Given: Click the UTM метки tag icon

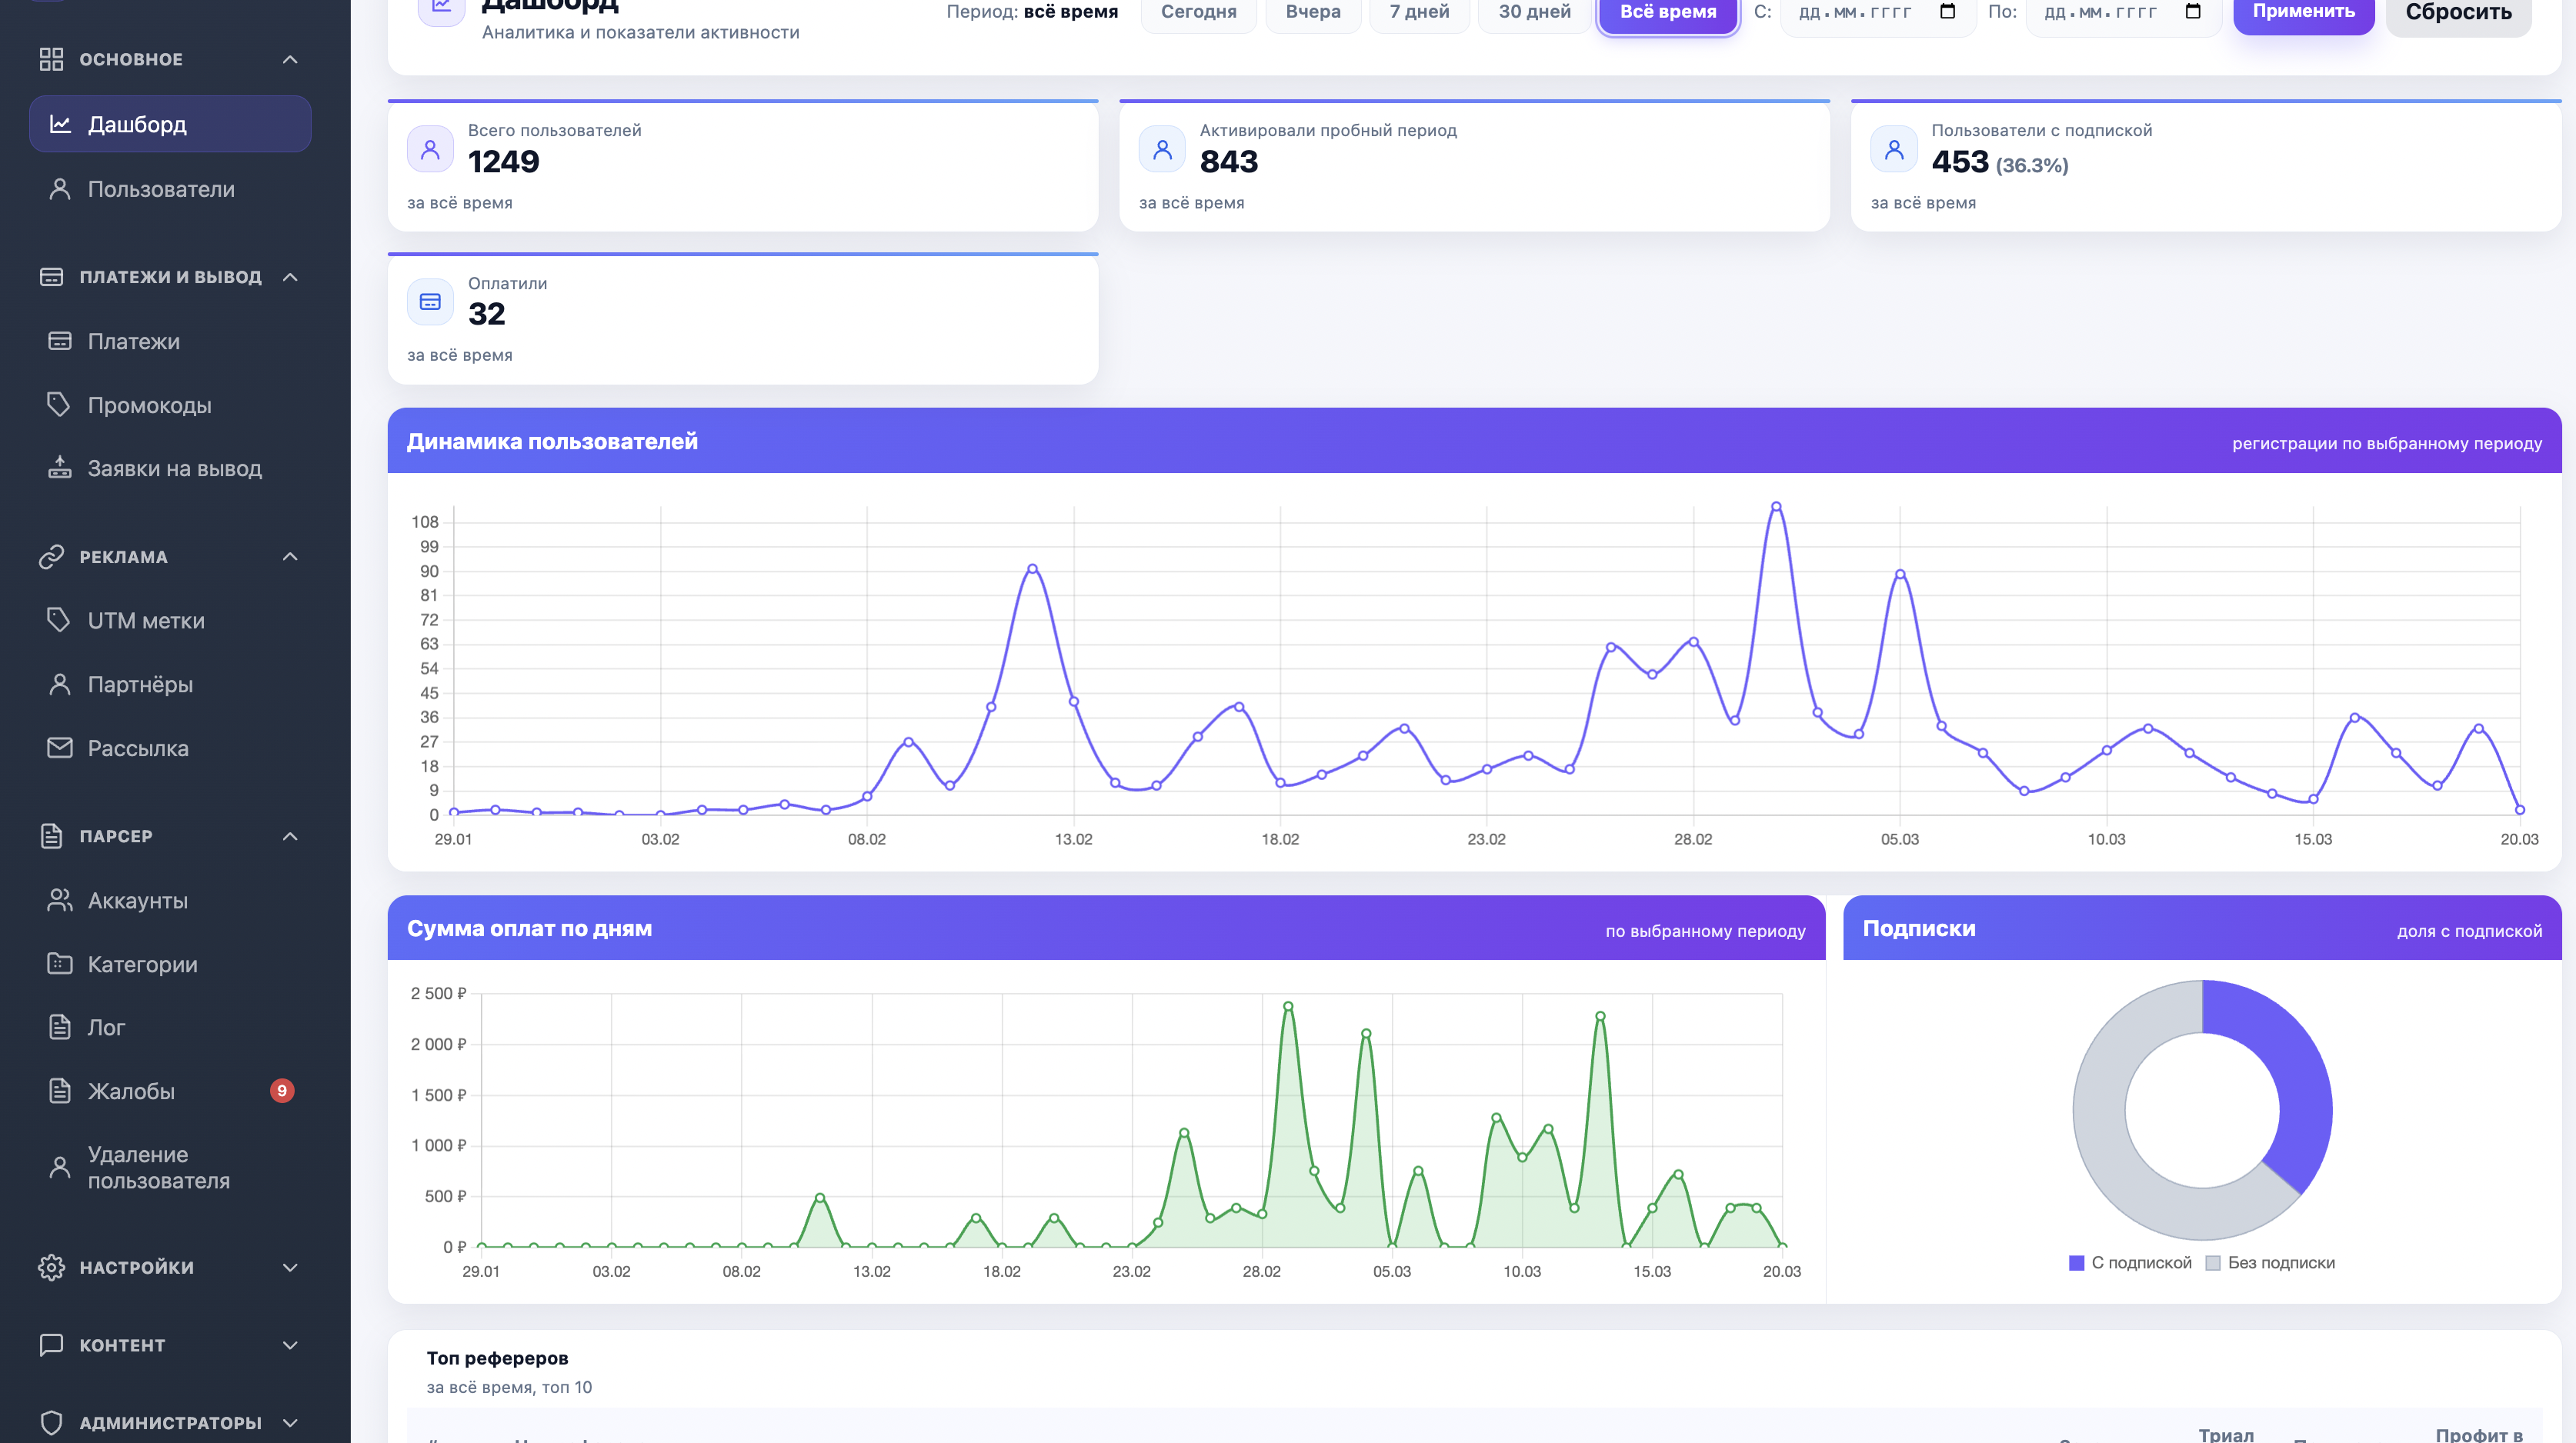Looking at the screenshot, I should [x=59, y=620].
